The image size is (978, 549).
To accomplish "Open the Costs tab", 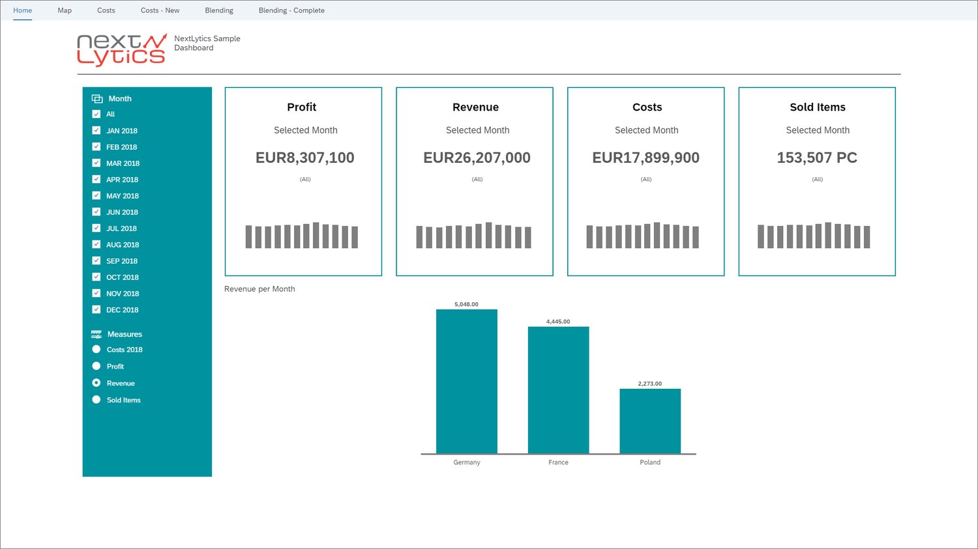I will pos(106,10).
